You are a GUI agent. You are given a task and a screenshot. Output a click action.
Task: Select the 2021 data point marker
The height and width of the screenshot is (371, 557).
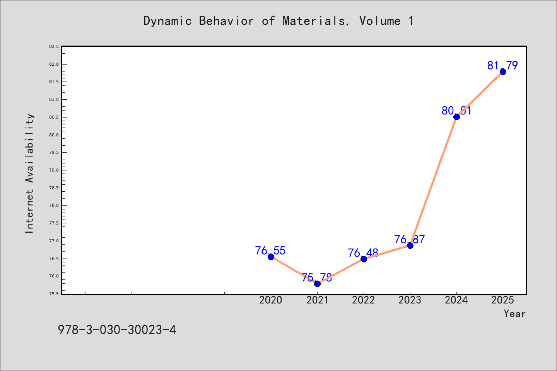(x=317, y=284)
